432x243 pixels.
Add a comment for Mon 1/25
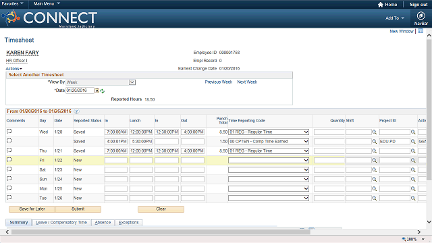pos(9,188)
